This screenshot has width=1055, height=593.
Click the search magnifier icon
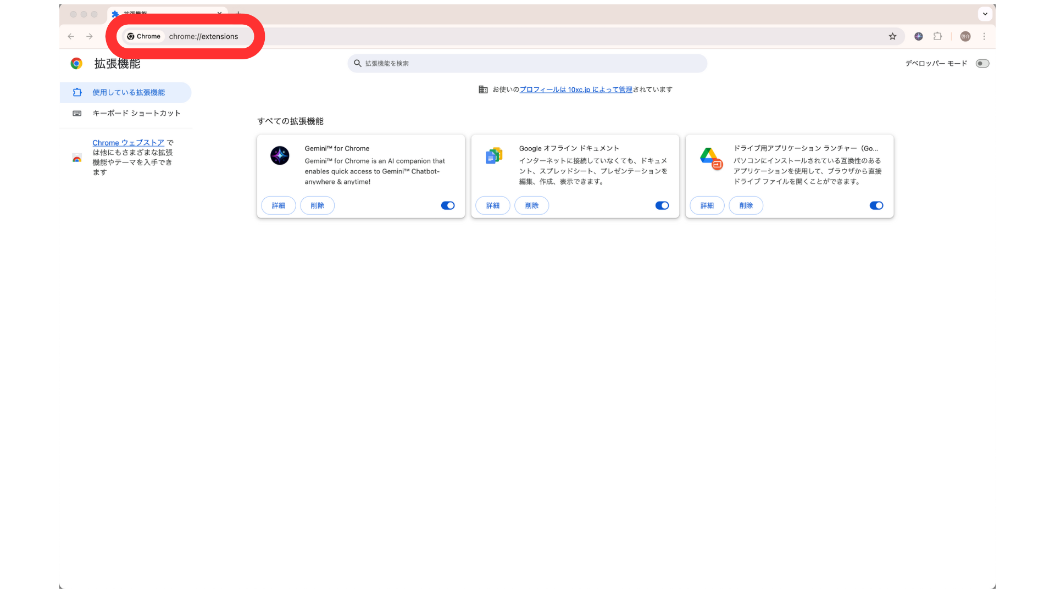tap(358, 63)
